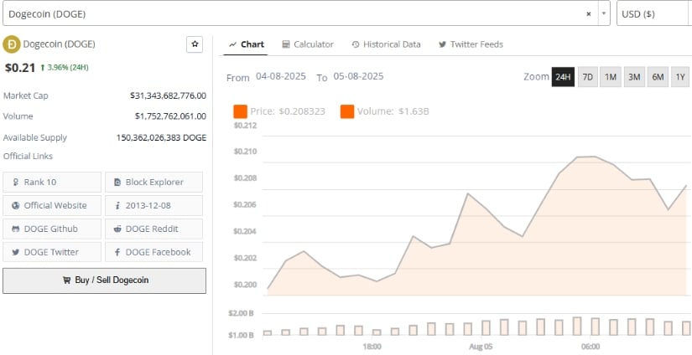Click the Rank 10 button

coord(52,182)
